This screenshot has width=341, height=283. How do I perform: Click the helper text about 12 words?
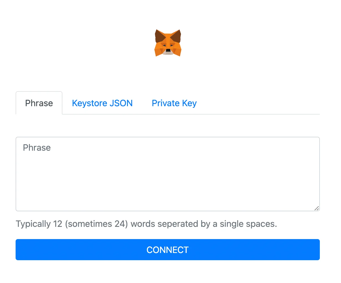click(146, 224)
